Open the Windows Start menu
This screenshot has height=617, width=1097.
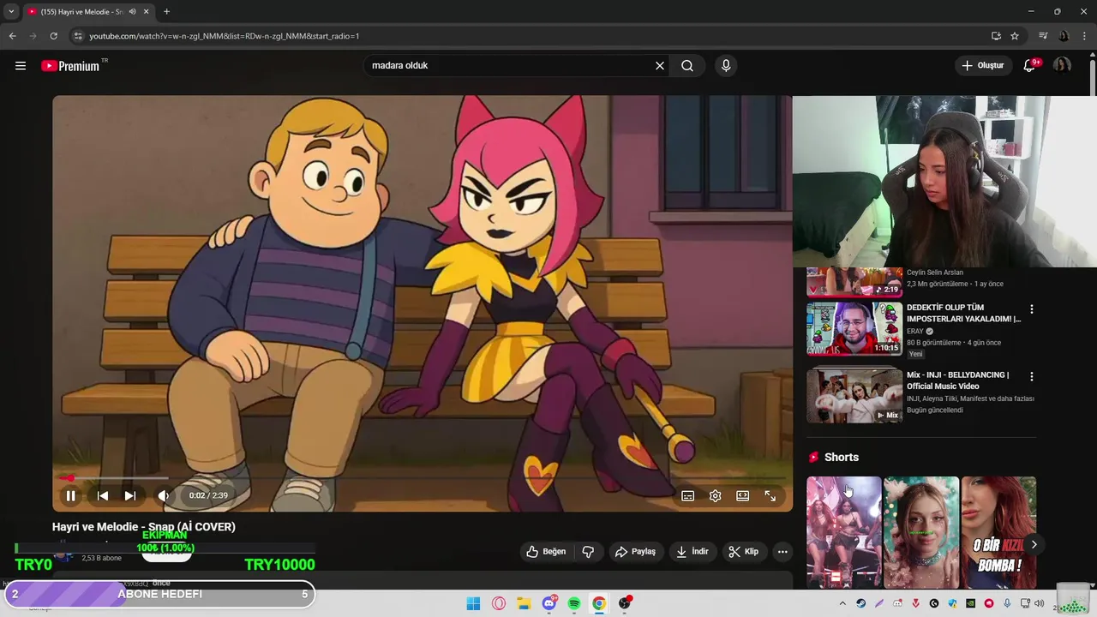(473, 603)
